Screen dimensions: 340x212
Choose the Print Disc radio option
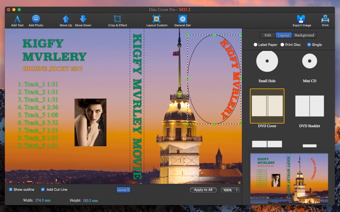coord(282,45)
